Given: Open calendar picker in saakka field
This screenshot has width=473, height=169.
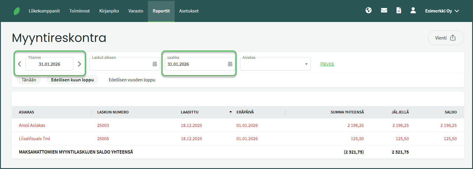Looking at the screenshot, I should tap(230, 64).
